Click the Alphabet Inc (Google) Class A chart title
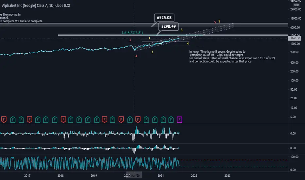The height and width of the screenshot is (180, 305). 36,6
